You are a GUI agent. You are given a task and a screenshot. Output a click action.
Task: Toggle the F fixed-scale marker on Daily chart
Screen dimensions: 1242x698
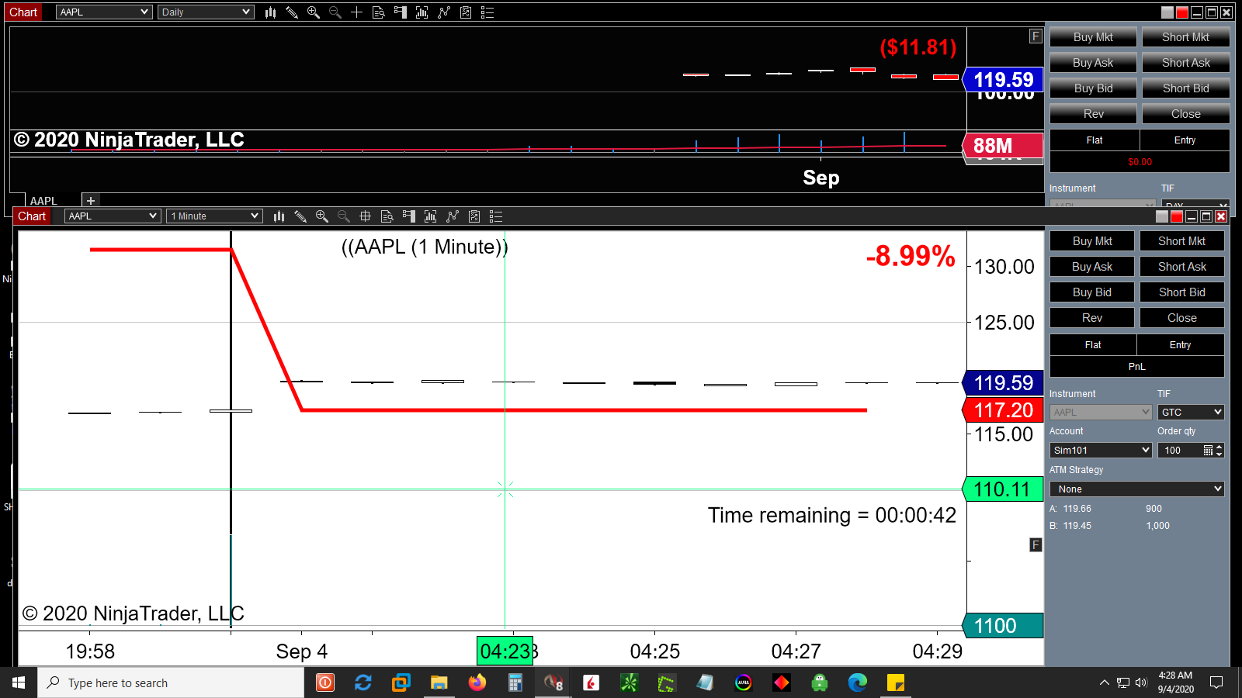pos(1036,36)
